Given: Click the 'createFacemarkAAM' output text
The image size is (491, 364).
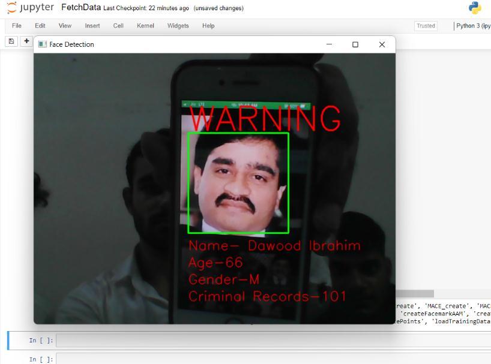Looking at the screenshot, I should pos(434,314).
